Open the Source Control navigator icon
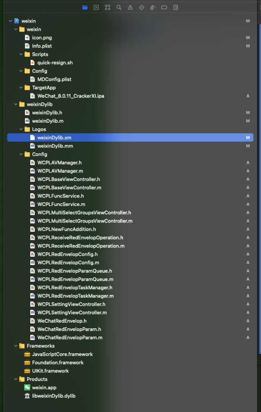261x412 pixels. [96, 7]
